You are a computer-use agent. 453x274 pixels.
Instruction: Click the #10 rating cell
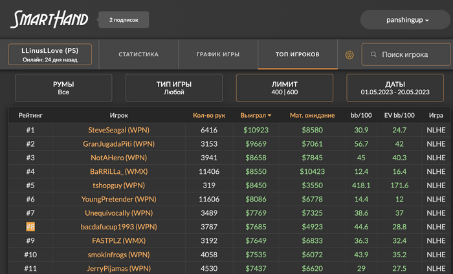(x=30, y=255)
